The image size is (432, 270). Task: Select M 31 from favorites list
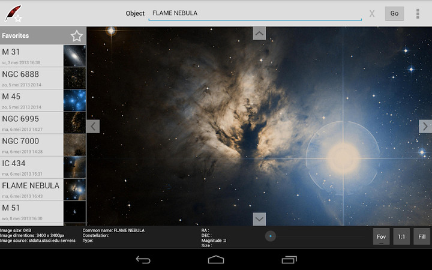[x=32, y=56]
